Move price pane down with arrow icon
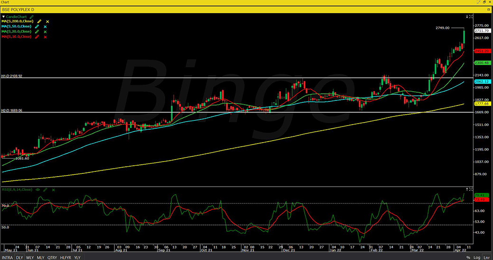Viewport: 493px width, 260px height. 467,16
